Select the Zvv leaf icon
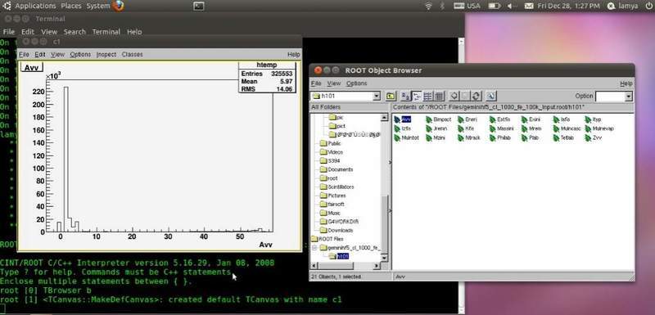655x315 pixels. pyautogui.click(x=588, y=138)
